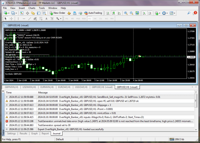The image size is (200, 143).
Task: Select the H1 timeframe button
Action: click(89, 19)
